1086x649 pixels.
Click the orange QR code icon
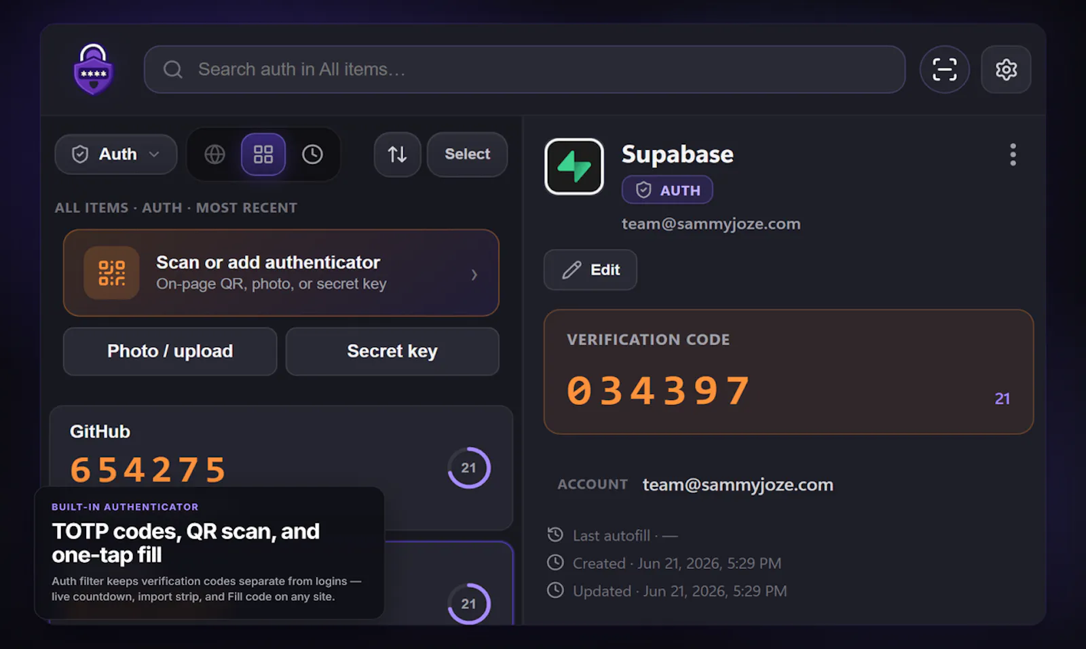[x=112, y=273]
